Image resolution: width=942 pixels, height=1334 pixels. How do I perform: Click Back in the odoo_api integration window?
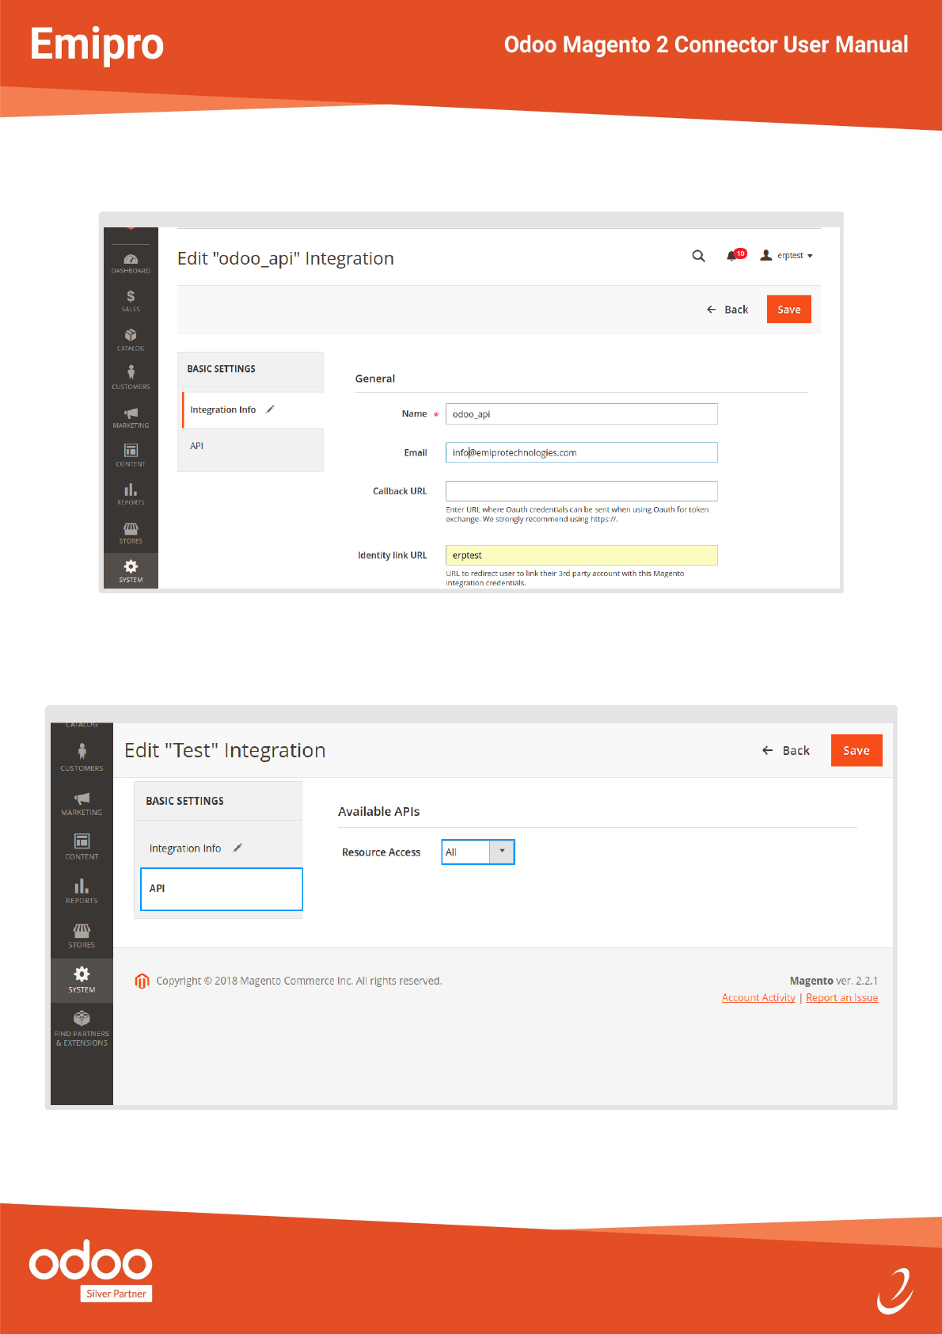[727, 310]
